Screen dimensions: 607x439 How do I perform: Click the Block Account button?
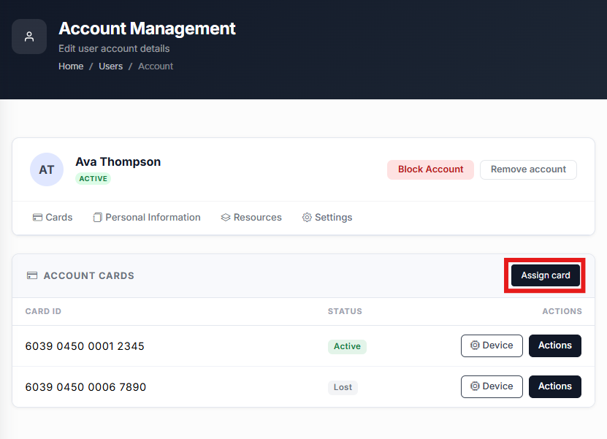(x=430, y=169)
